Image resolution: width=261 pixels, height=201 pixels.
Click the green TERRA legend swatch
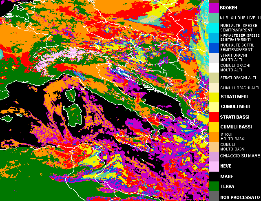pos(214,186)
